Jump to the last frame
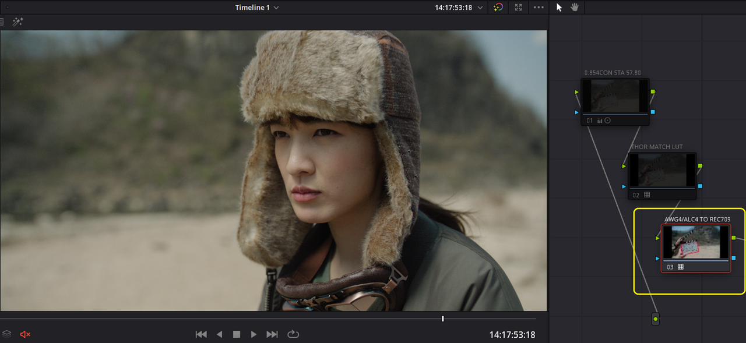 pos(272,334)
